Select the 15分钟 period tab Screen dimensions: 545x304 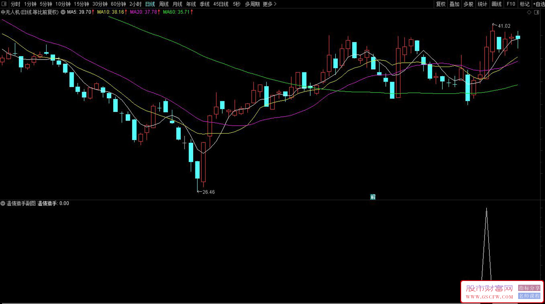pyautogui.click(x=81, y=4)
